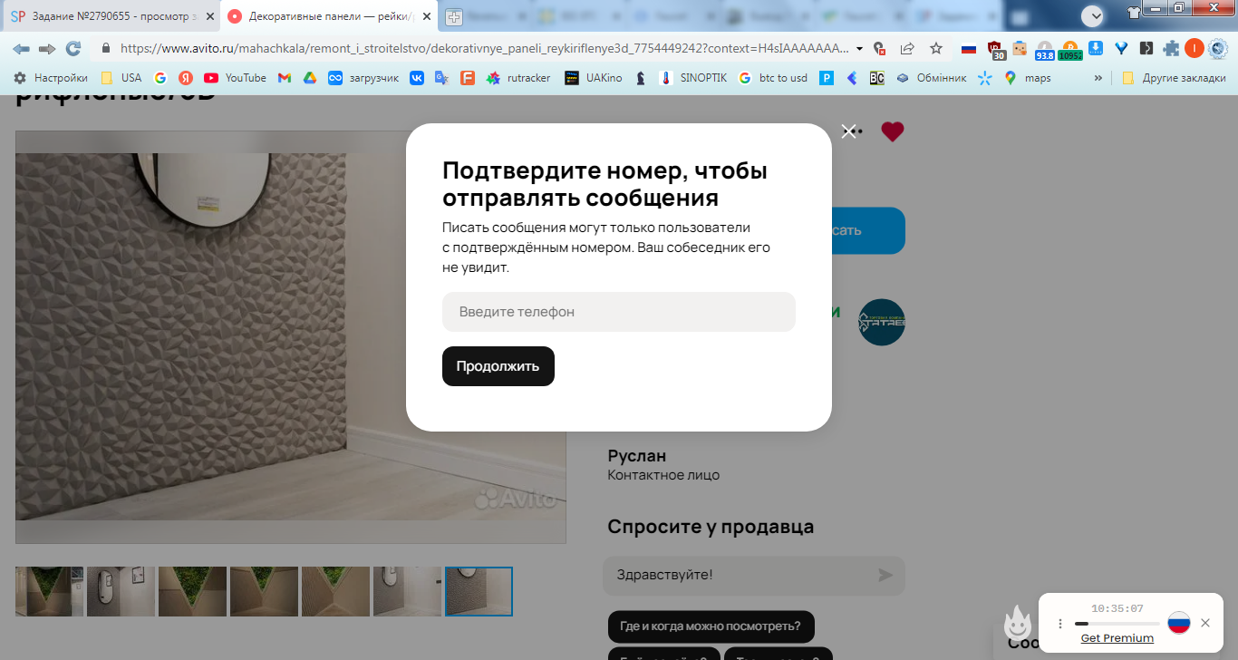
Task: Close the phone confirmation dialog
Action: point(848,131)
